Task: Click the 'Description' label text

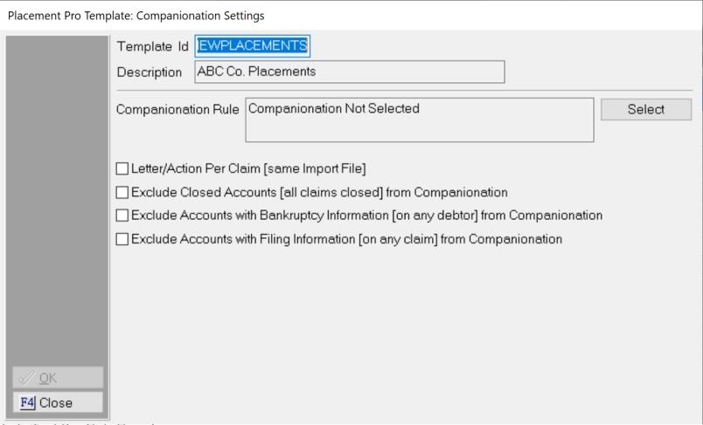Action: (x=150, y=72)
